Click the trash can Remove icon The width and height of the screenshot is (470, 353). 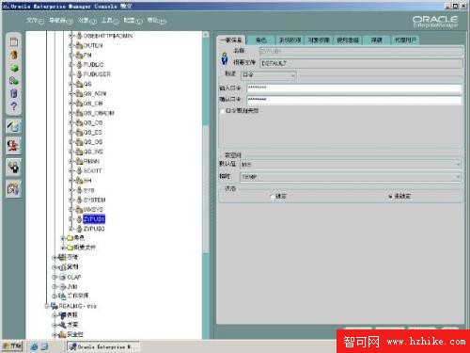pos(14,93)
